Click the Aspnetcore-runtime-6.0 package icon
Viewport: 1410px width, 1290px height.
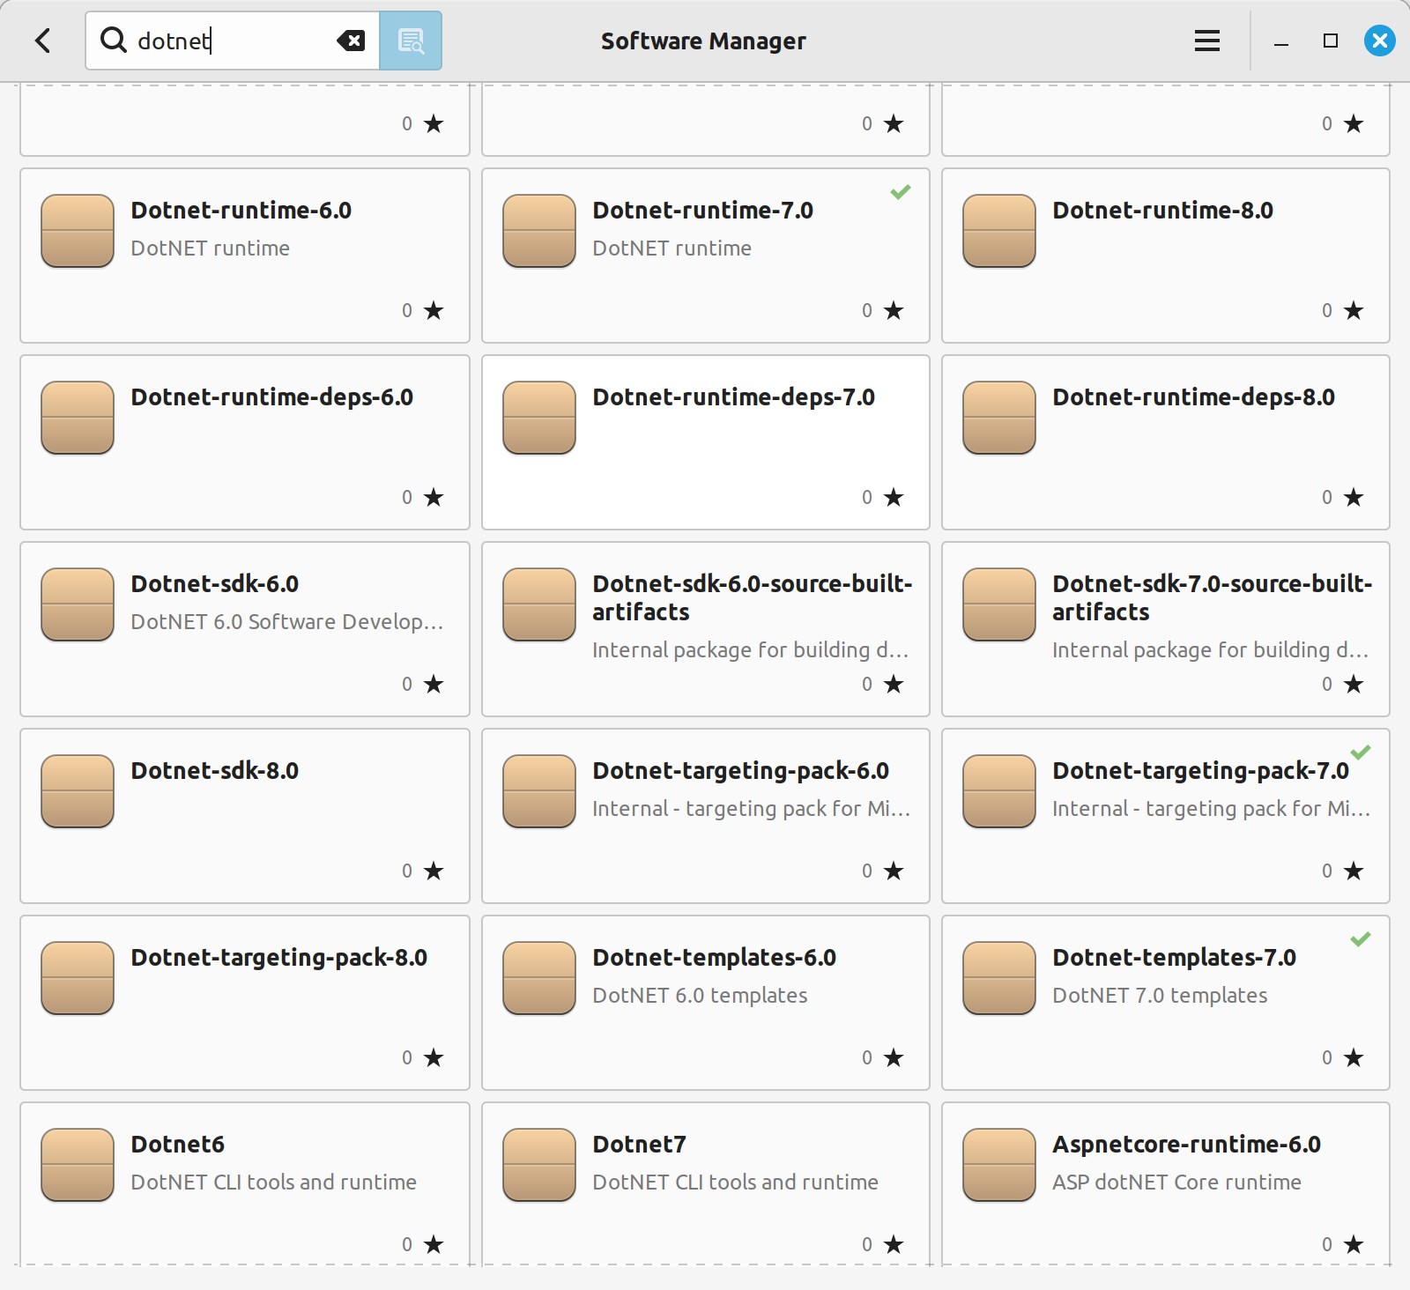pyautogui.click(x=999, y=1165)
